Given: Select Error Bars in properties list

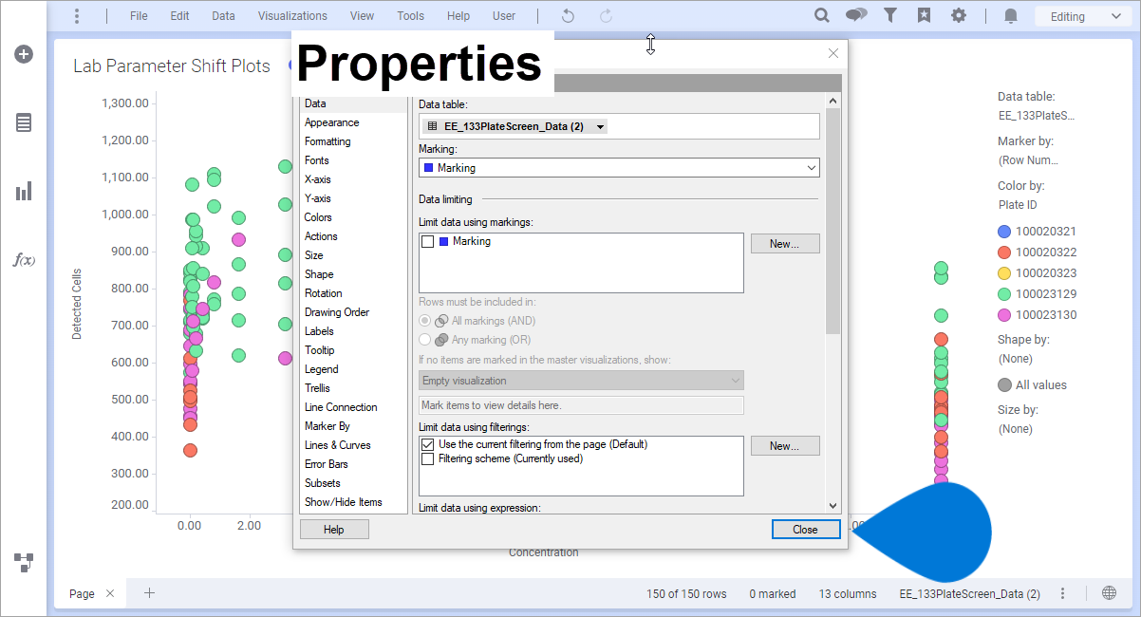Looking at the screenshot, I should [327, 464].
